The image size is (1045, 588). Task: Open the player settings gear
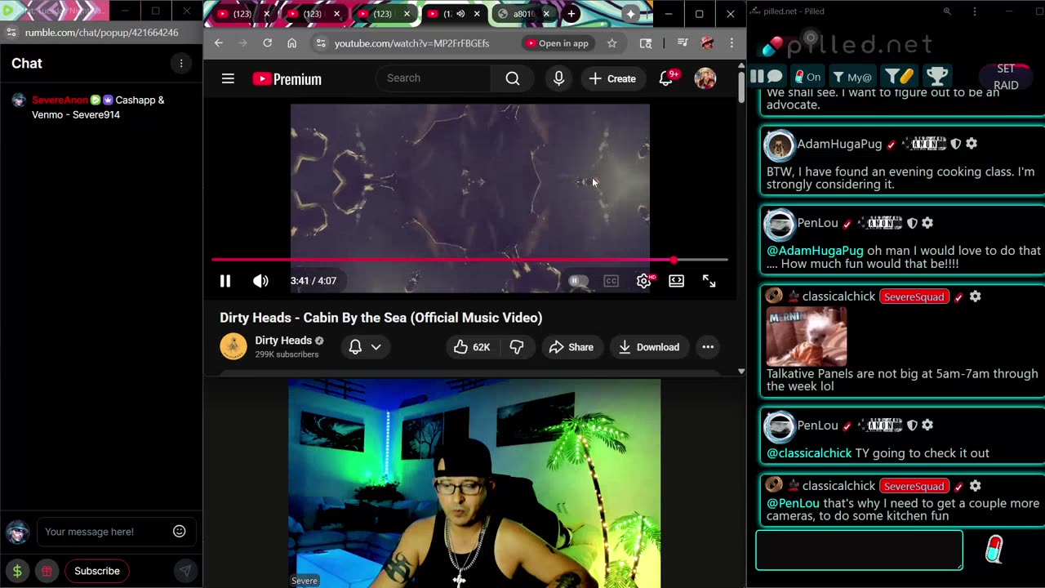pos(644,281)
